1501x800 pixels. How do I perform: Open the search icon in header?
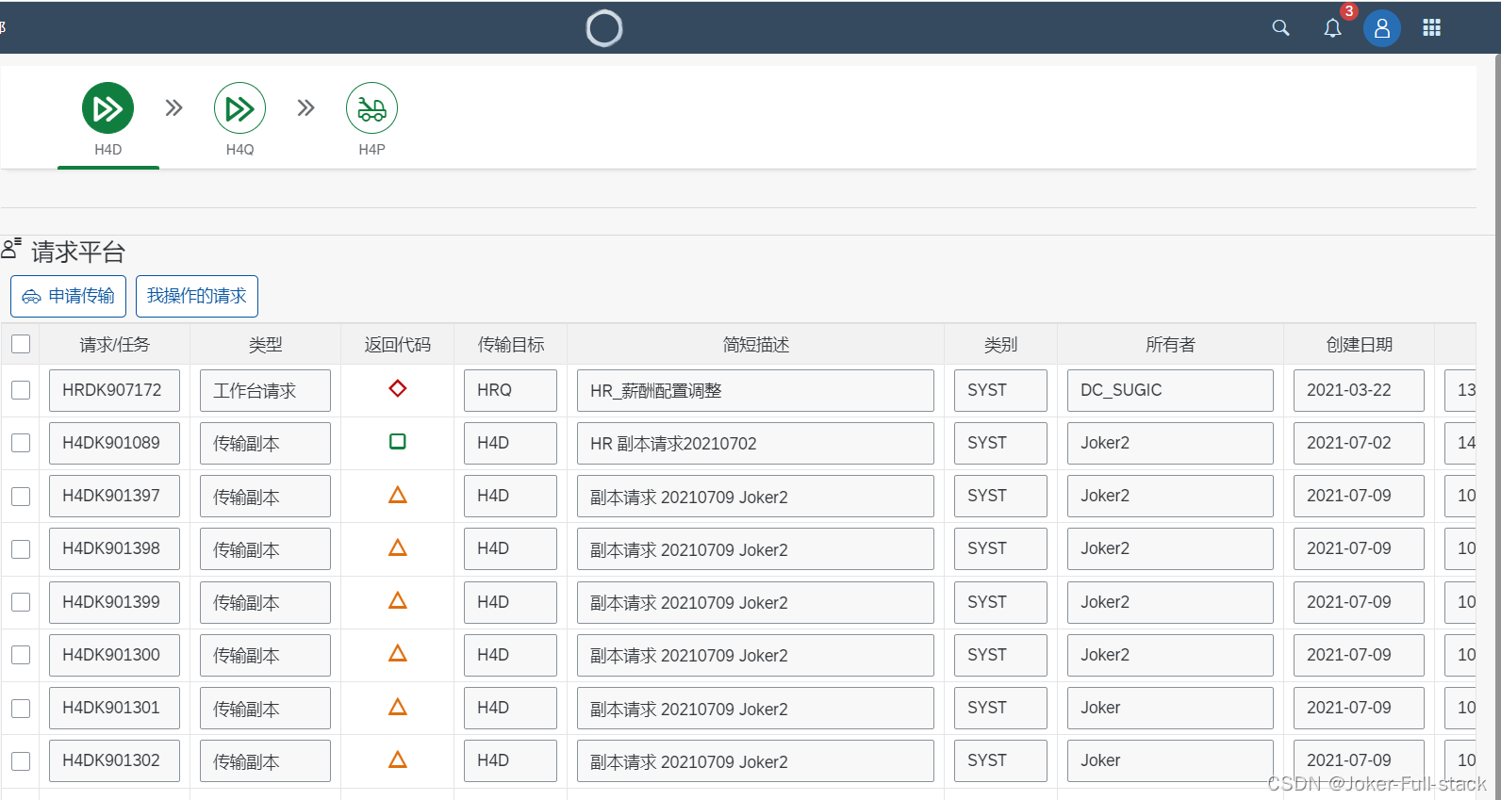(x=1280, y=28)
